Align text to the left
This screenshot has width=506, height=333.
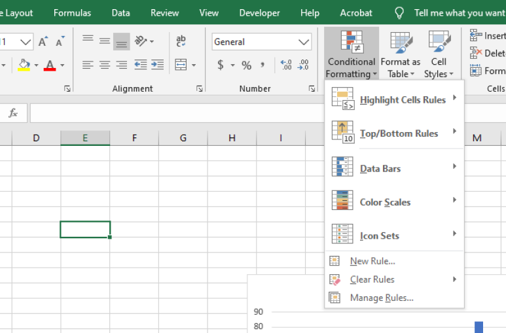tap(88, 65)
